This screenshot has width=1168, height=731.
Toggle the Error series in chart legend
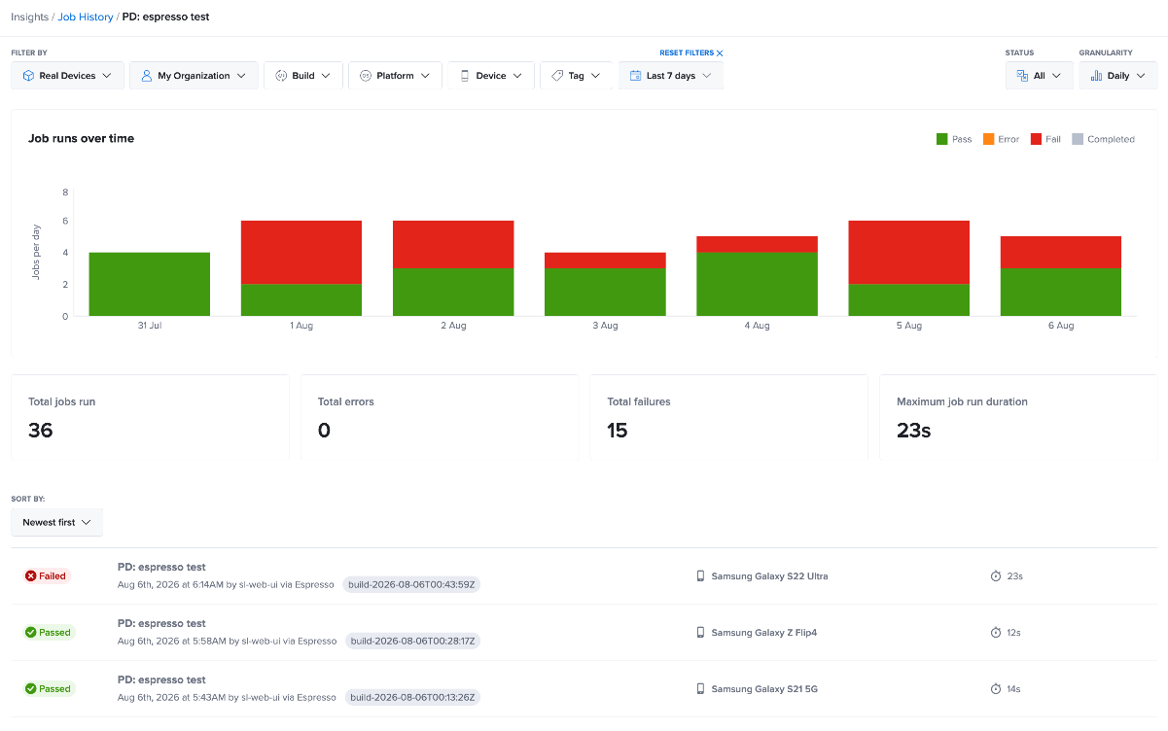(x=1001, y=139)
